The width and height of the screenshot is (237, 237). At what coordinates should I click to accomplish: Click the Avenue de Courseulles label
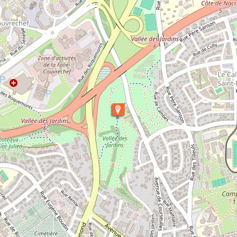pos(158,204)
